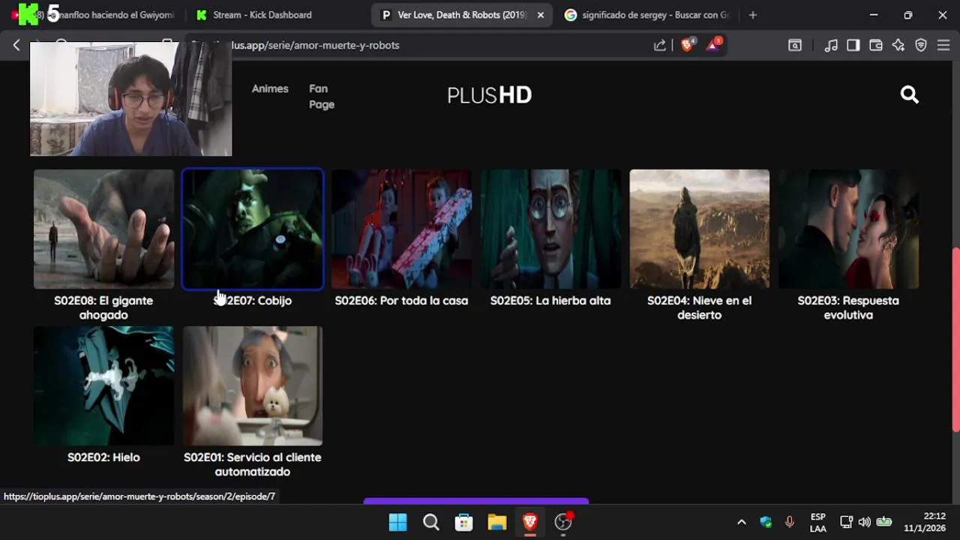Screen dimensions: 960x540
Task: Open S02E07 Cobijo episode thumbnail
Action: 253,229
